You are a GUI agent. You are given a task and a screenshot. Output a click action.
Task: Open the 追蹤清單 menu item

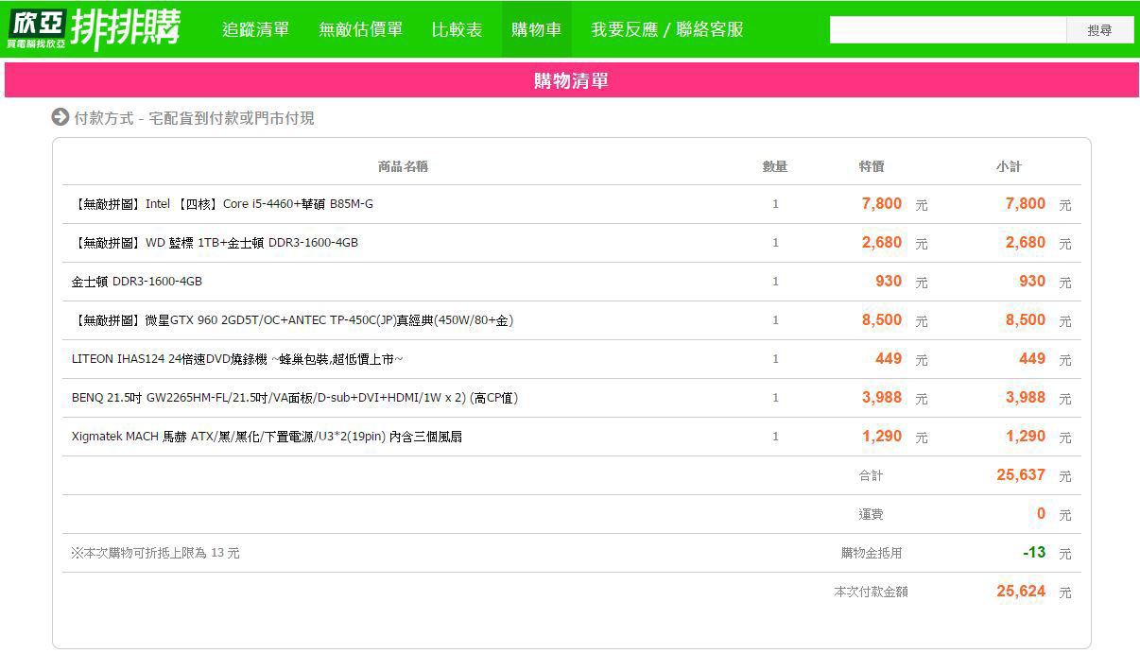click(256, 29)
